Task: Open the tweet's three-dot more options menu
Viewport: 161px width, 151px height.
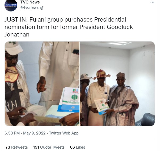Action: (x=152, y=2)
